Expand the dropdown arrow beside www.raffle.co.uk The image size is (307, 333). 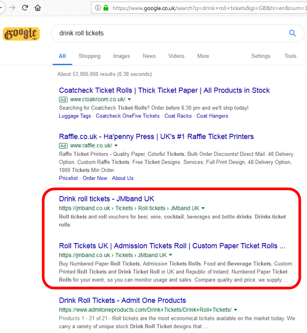[116, 146]
